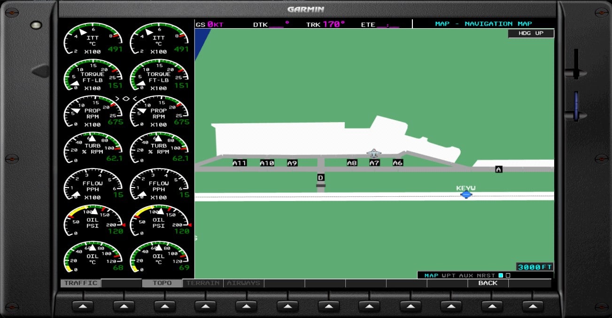Click the left ITT gauge
The width and height of the screenshot is (612, 318).
(93, 39)
